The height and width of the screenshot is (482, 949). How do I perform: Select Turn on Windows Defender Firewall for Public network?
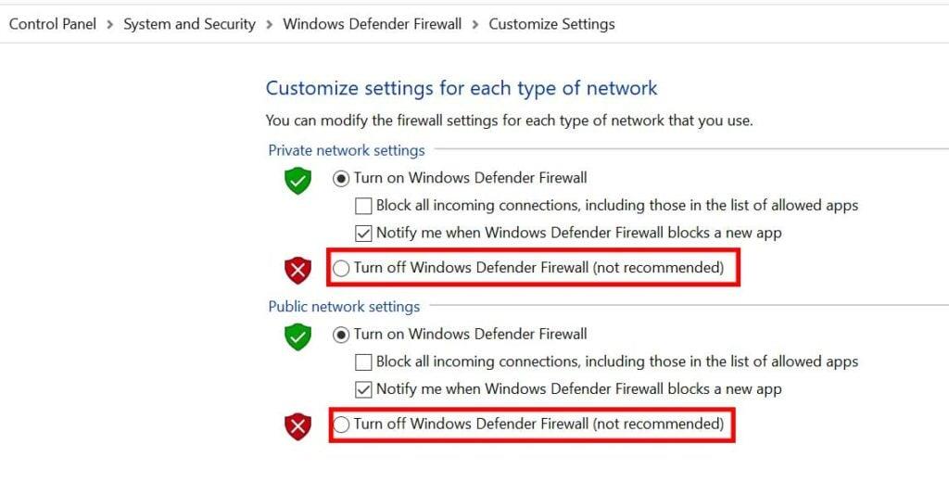pos(342,334)
